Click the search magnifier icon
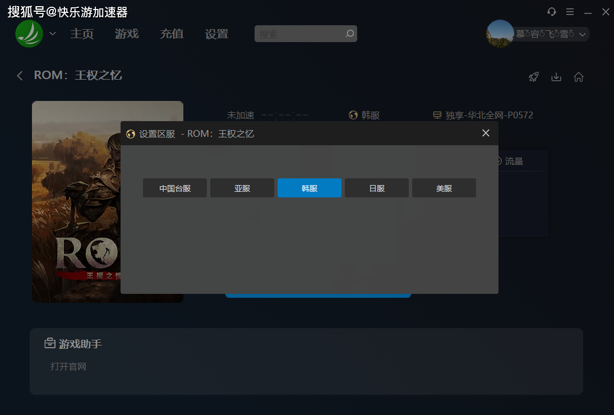 pos(350,34)
